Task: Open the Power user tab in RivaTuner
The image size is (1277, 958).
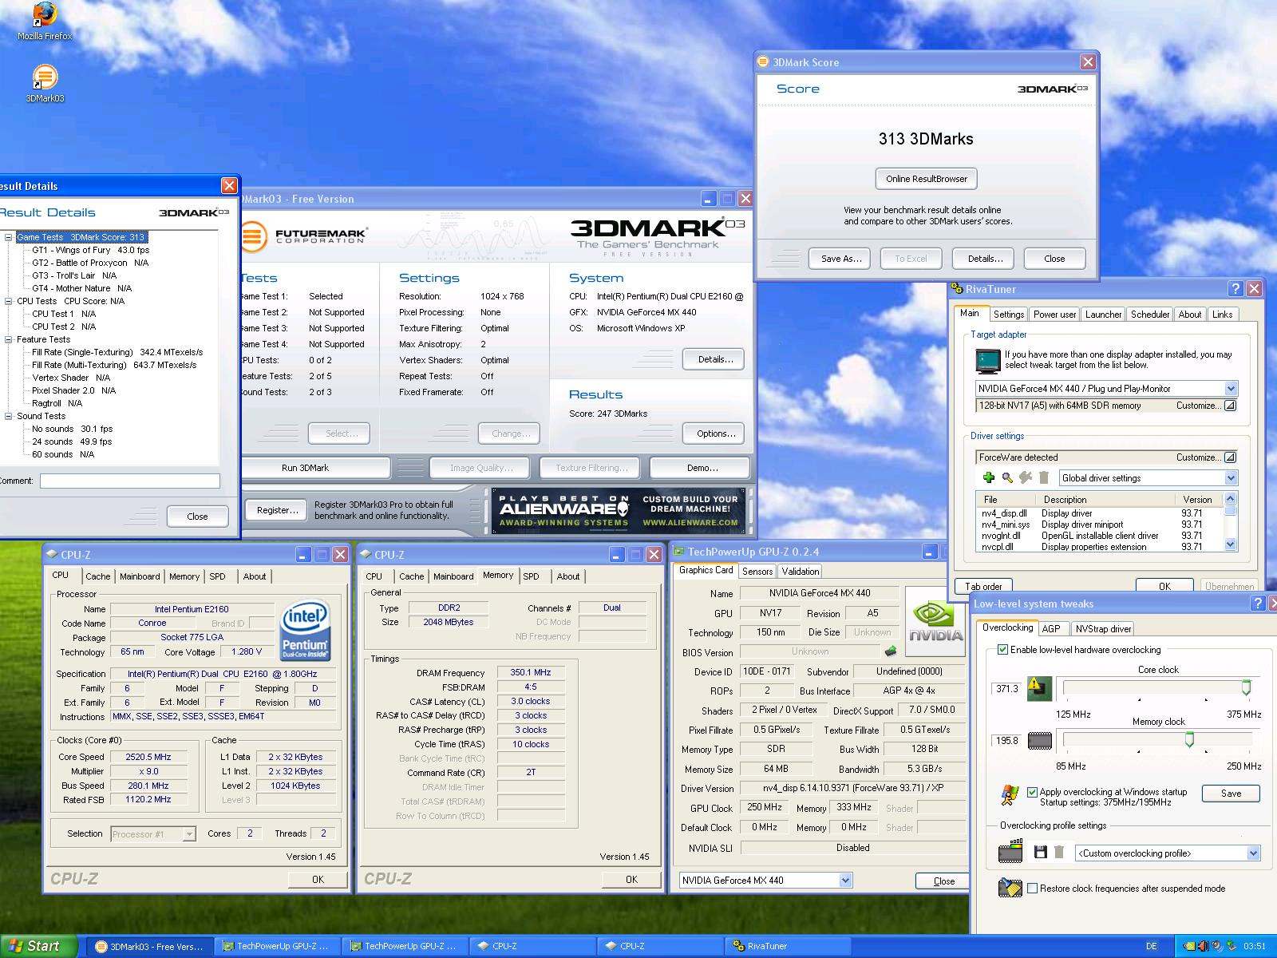Action: click(x=1054, y=315)
